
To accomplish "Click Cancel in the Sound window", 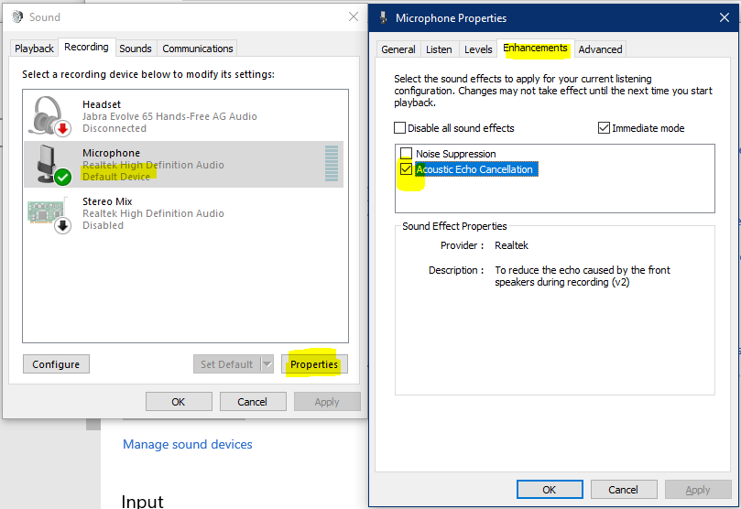I will 253,401.
